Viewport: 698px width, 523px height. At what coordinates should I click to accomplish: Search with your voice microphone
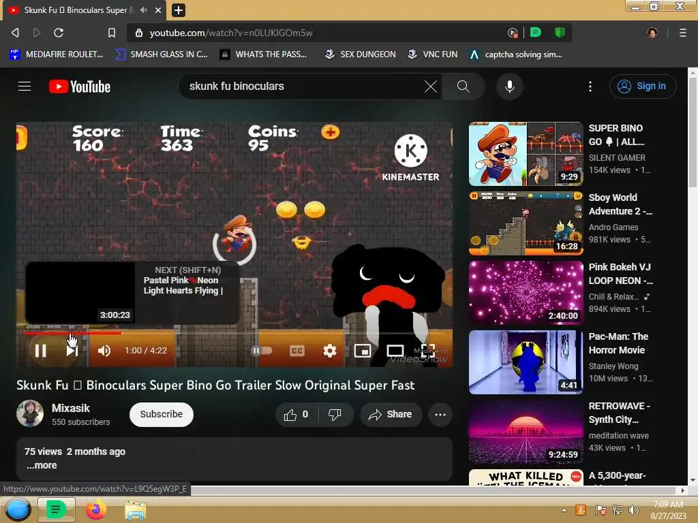pos(510,86)
